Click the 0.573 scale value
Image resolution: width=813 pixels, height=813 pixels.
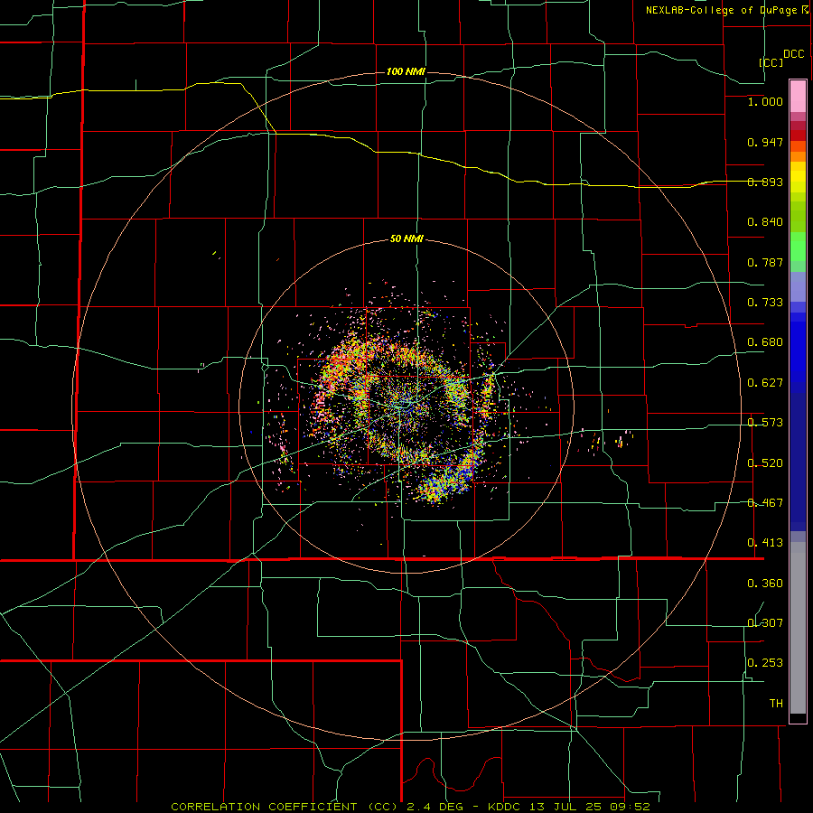click(x=765, y=423)
